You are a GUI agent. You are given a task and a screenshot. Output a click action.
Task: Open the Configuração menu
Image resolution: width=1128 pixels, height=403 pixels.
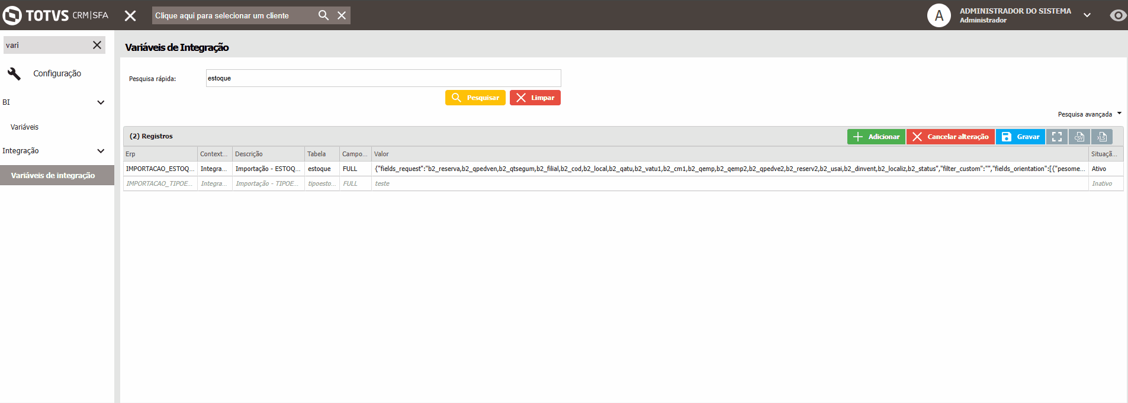57,73
